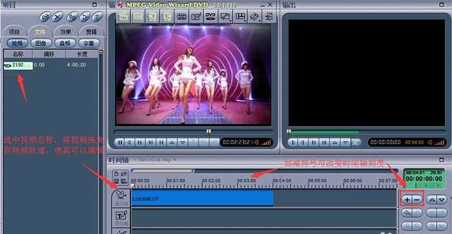Click the exit door toolbar icon
The image size is (452, 234).
point(269,17)
